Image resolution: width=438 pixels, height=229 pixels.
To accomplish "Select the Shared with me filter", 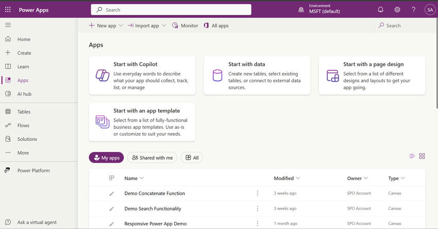I will click(152, 158).
